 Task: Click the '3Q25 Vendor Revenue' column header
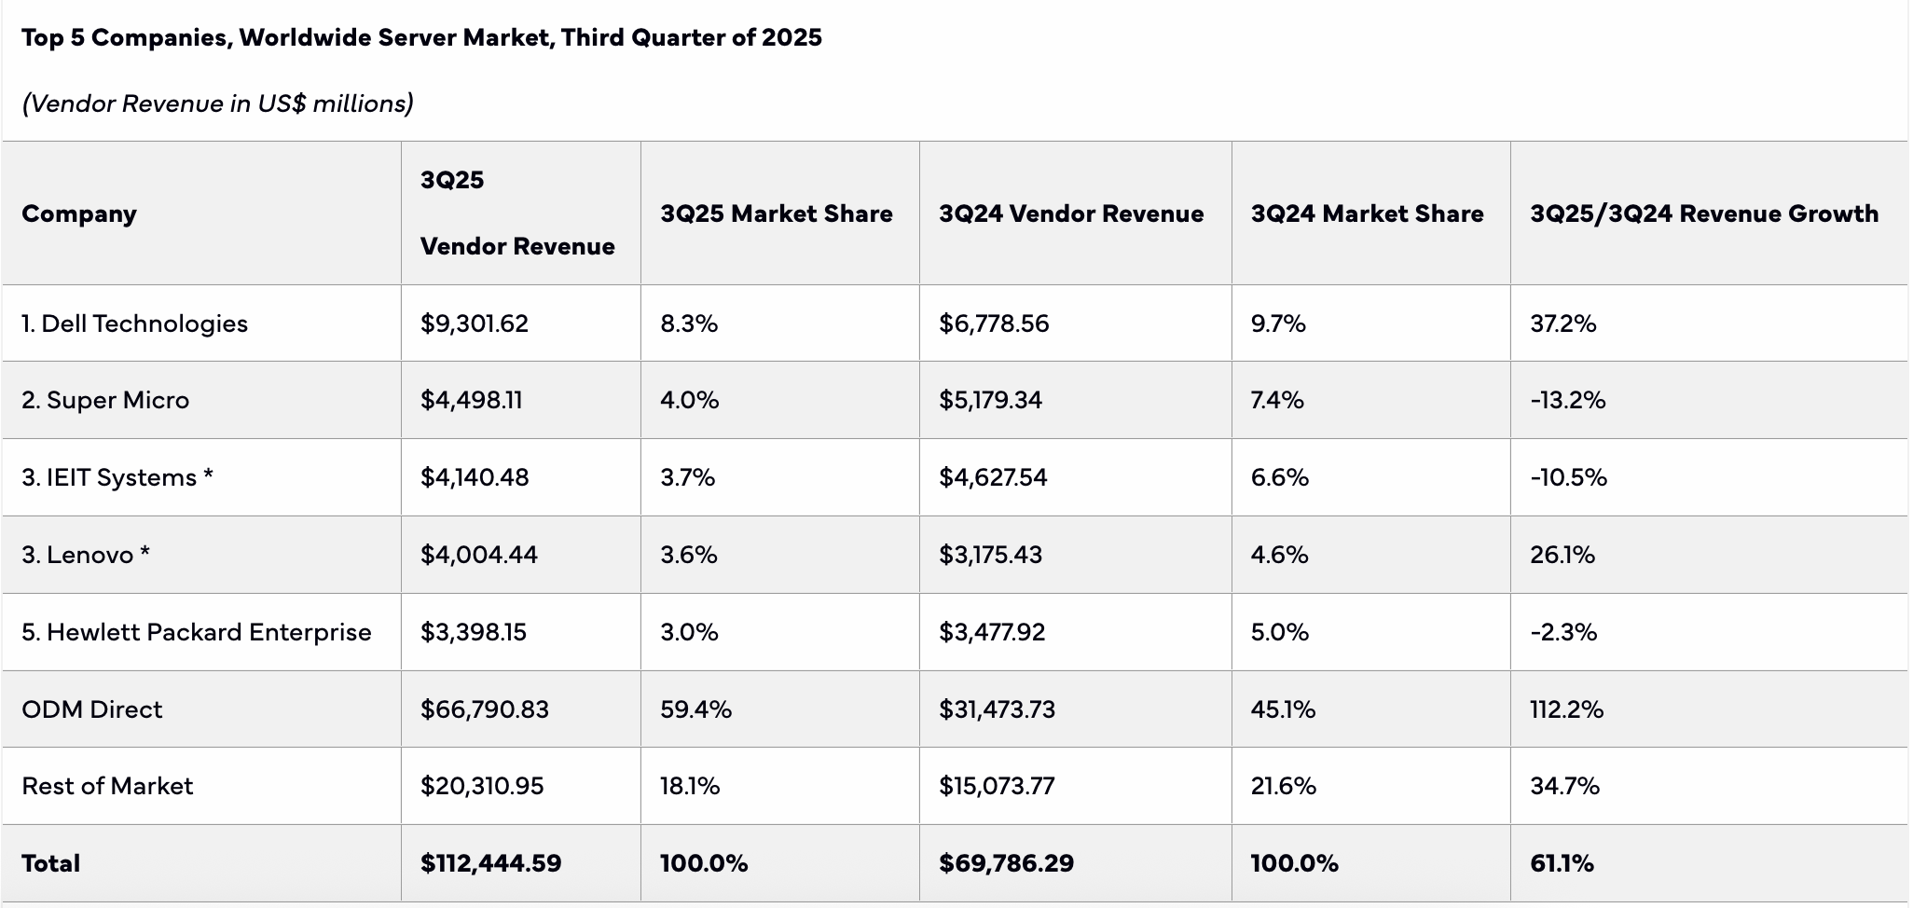[x=517, y=213]
